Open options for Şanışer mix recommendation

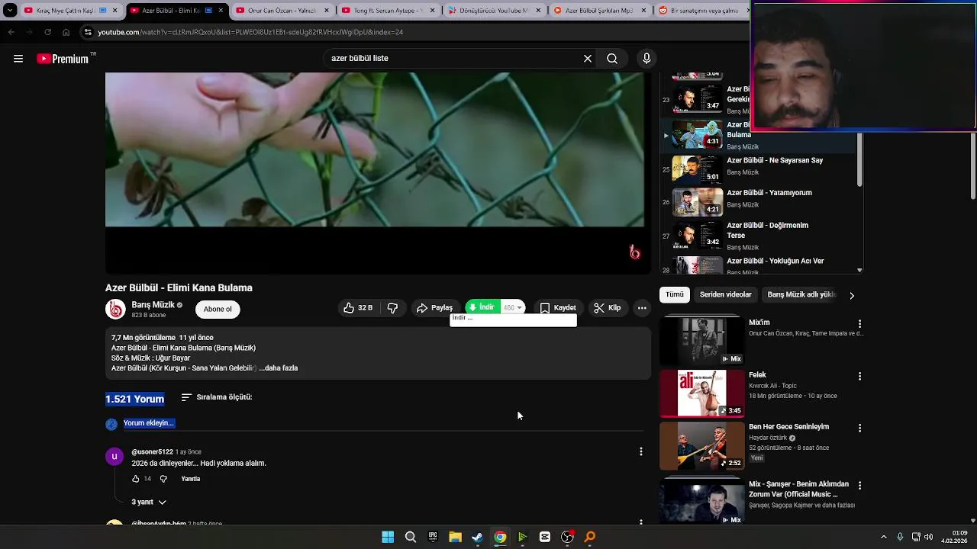(x=859, y=486)
